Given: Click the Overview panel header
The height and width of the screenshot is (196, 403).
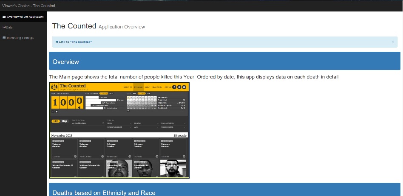Looking at the screenshot, I should pos(224,61).
